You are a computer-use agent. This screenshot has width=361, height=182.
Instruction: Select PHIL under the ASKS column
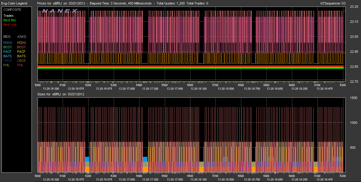[x=21, y=65]
